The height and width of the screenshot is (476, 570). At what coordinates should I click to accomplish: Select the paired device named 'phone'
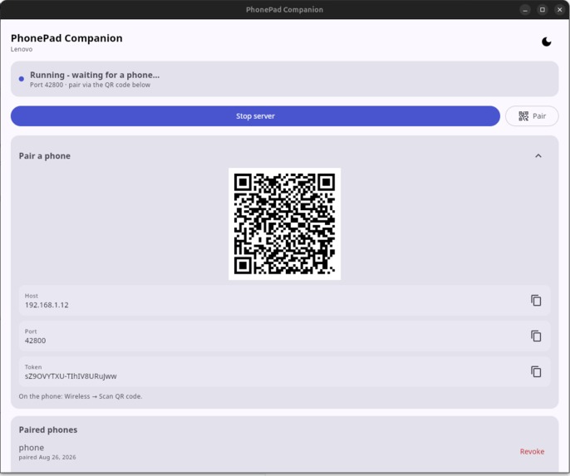[x=32, y=448]
